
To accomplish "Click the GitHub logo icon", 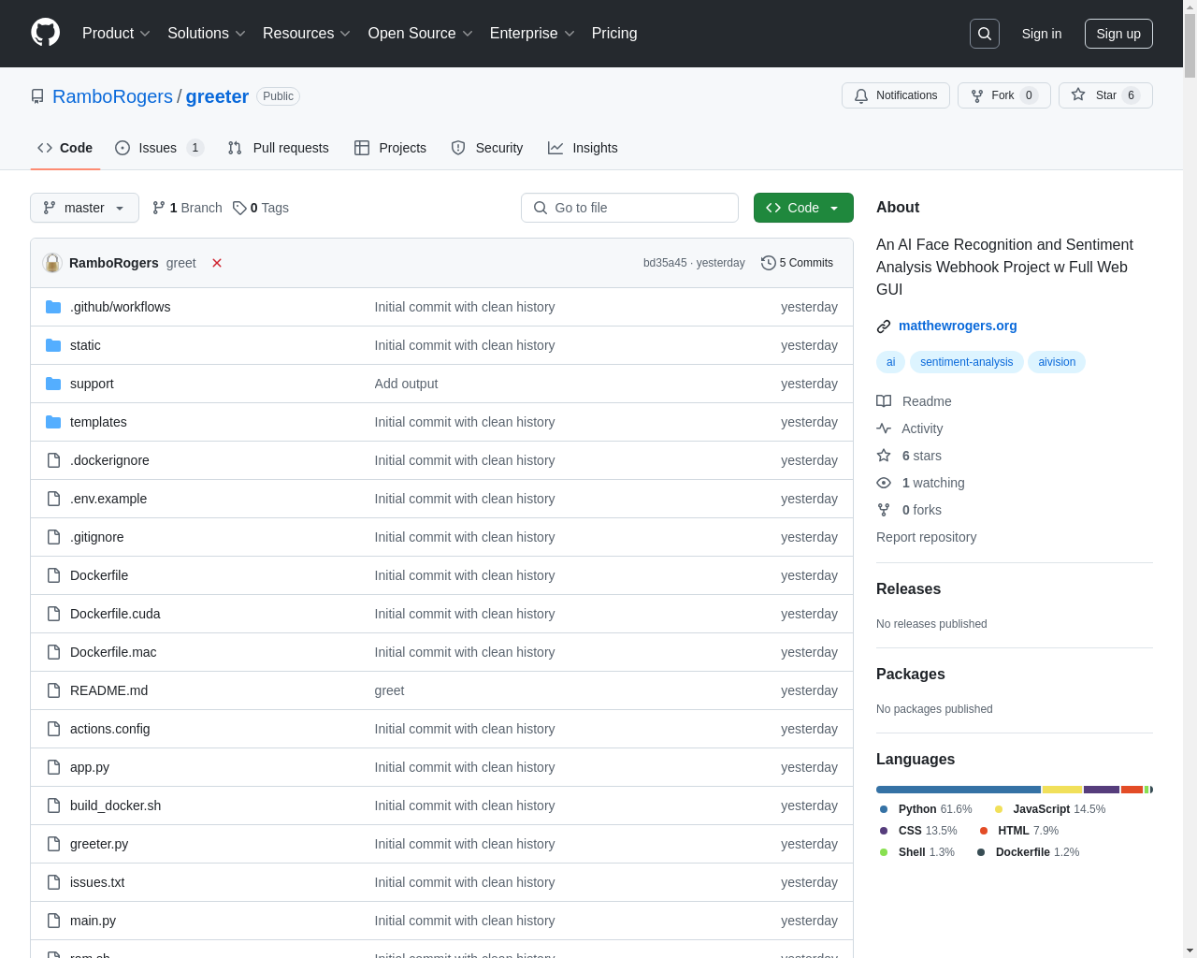I will tap(45, 33).
